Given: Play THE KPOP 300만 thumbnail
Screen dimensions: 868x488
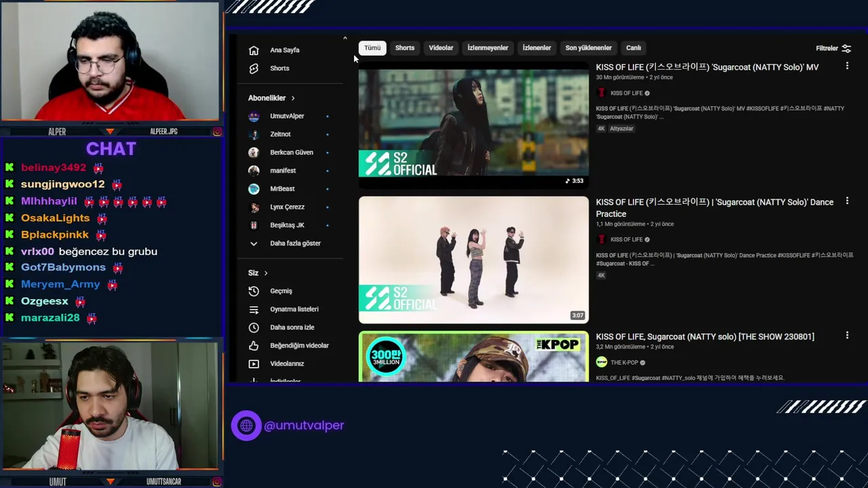Looking at the screenshot, I should click(473, 357).
